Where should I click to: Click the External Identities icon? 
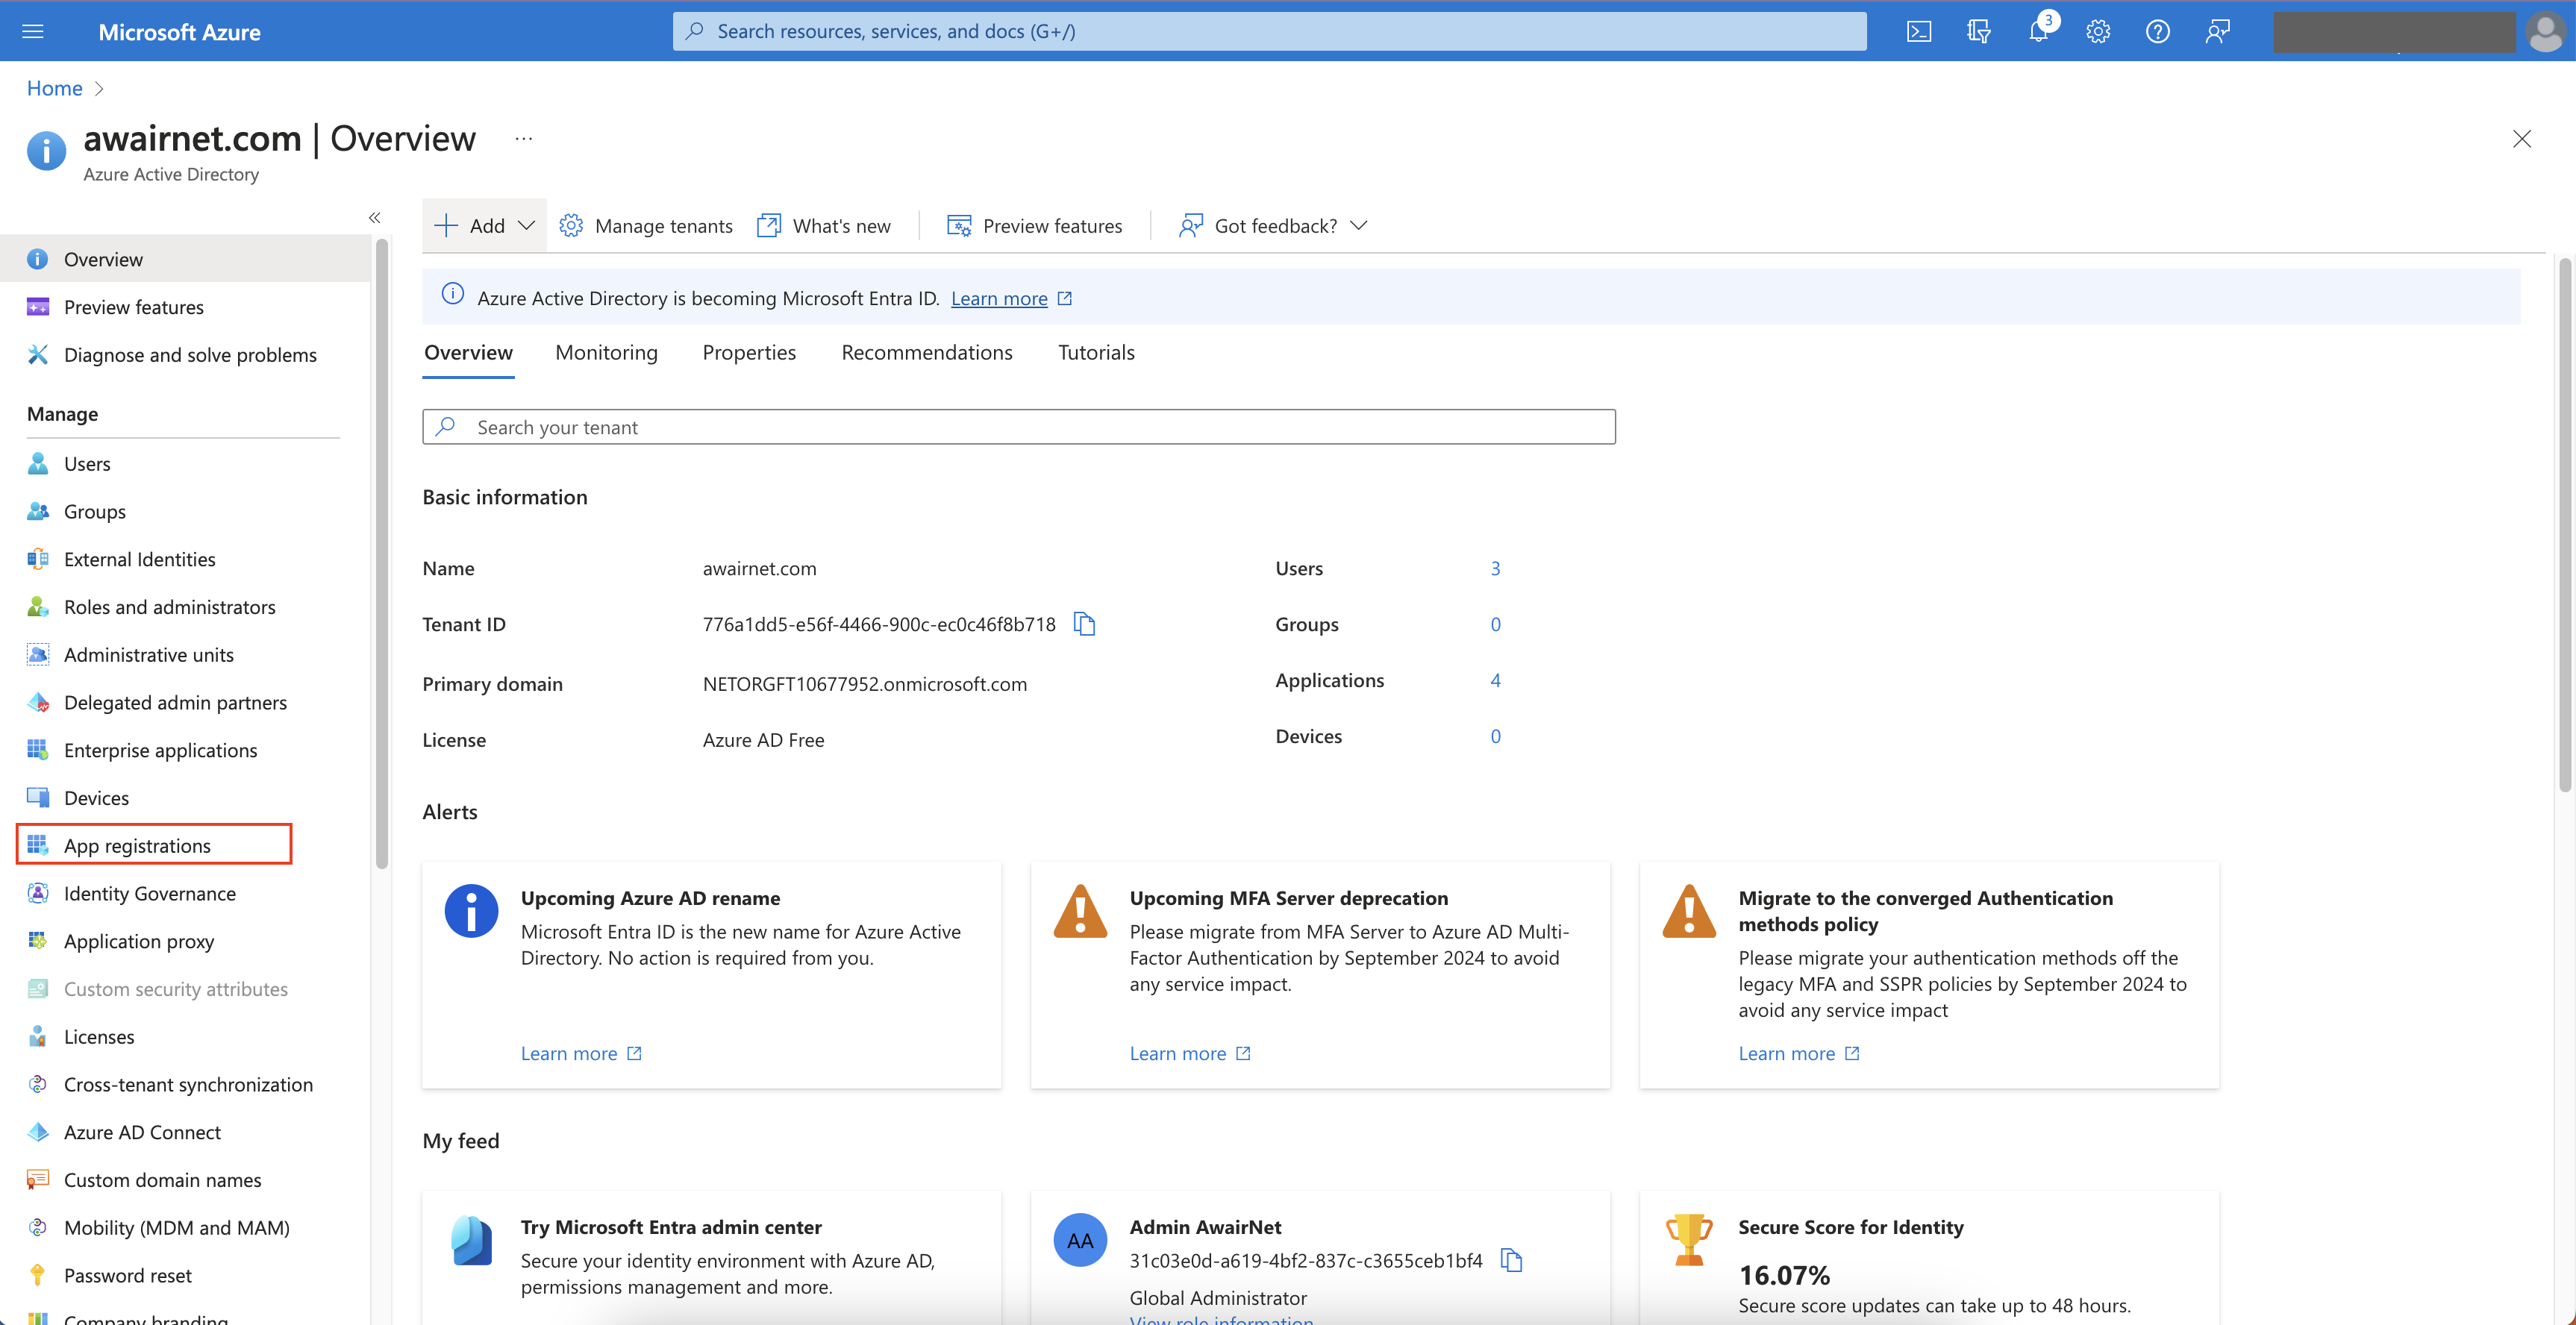coord(38,559)
